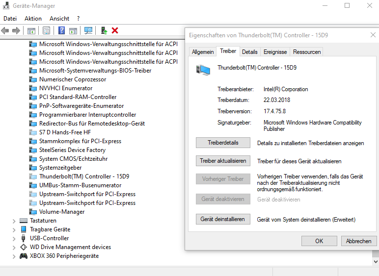The height and width of the screenshot is (276, 379).
Task: Select Microsoft-Systemverwaltungs-BIOS-Treiber entry
Action: tap(95, 71)
